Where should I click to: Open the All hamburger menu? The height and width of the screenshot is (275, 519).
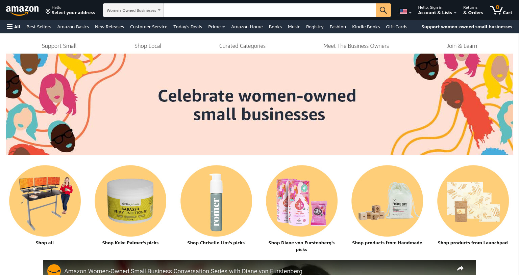point(14,27)
